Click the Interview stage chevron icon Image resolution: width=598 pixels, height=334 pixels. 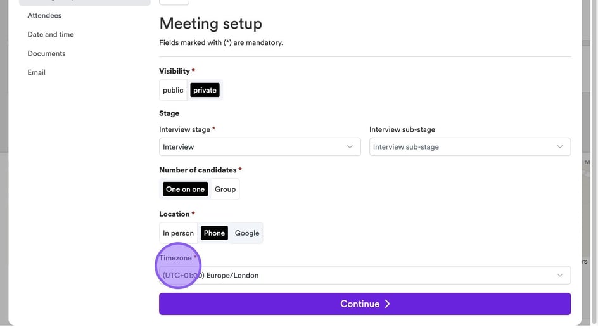click(350, 147)
